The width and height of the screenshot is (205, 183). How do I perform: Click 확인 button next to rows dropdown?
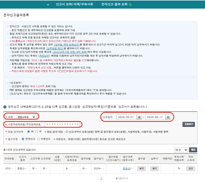193,150
